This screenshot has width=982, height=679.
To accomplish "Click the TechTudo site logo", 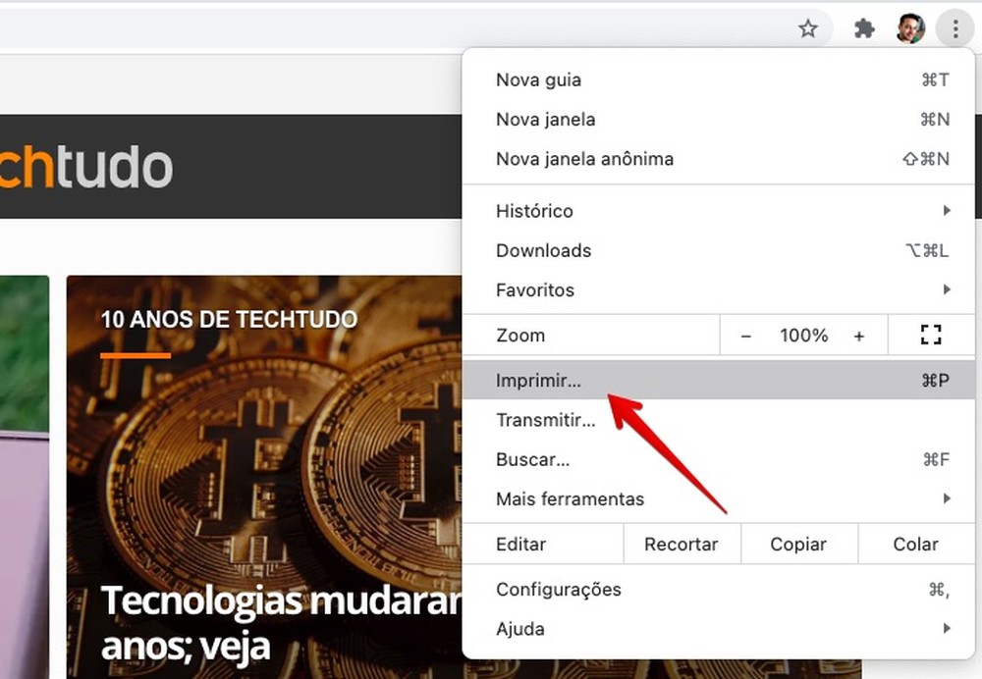I will 88,167.
